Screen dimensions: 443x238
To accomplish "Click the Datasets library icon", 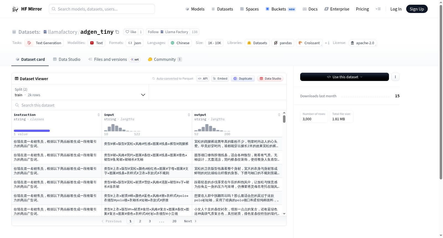I will pyautogui.click(x=249, y=43).
